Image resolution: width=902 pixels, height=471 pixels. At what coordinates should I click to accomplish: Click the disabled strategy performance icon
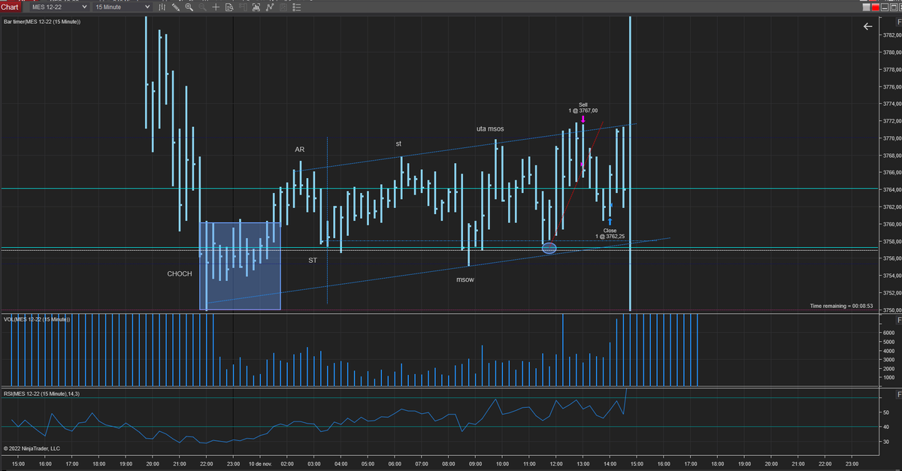coord(283,7)
